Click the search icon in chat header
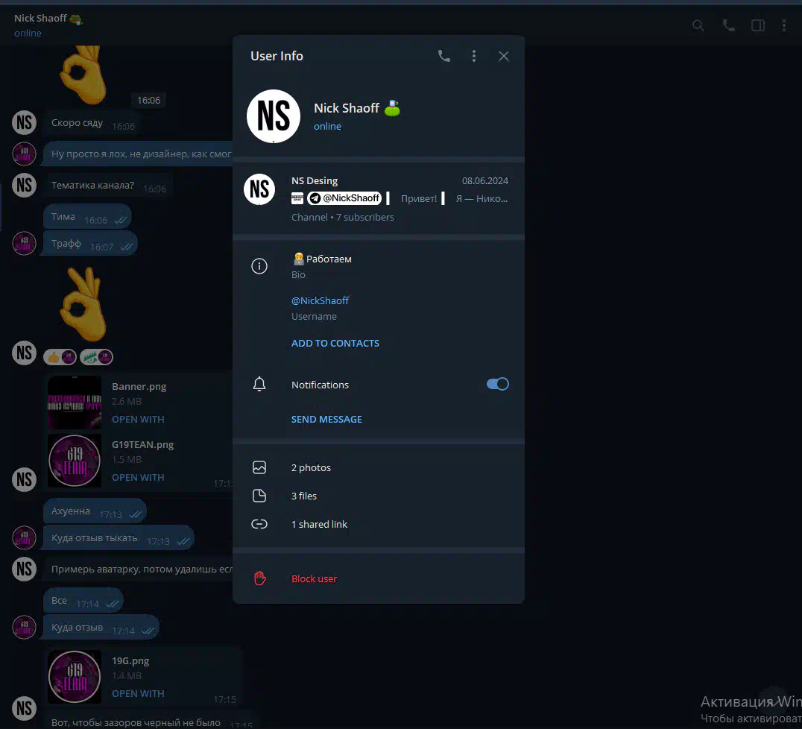Screen dimensions: 802x729 (698, 25)
